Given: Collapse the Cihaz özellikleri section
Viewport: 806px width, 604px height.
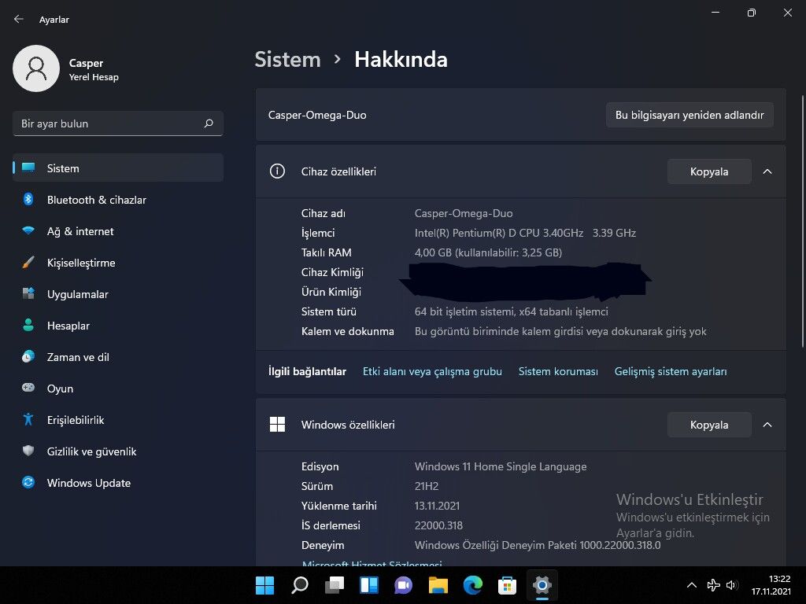Looking at the screenshot, I should click(767, 171).
